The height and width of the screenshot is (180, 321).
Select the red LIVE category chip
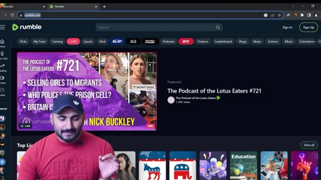pos(73,41)
